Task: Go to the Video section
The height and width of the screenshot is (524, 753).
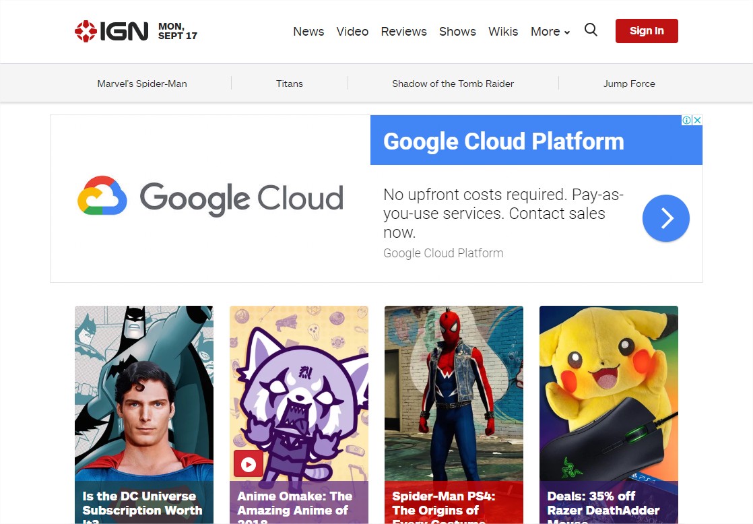Action: click(352, 32)
